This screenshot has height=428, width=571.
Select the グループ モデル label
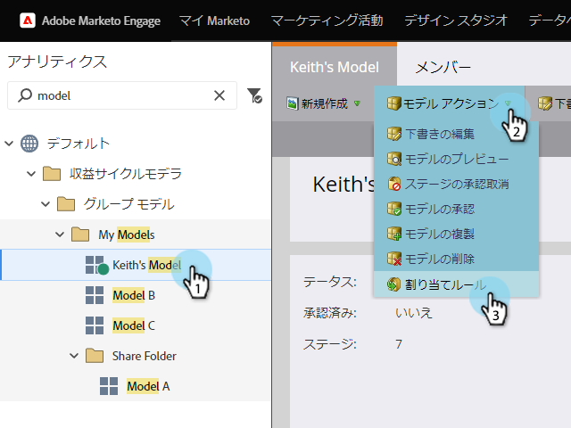128,204
